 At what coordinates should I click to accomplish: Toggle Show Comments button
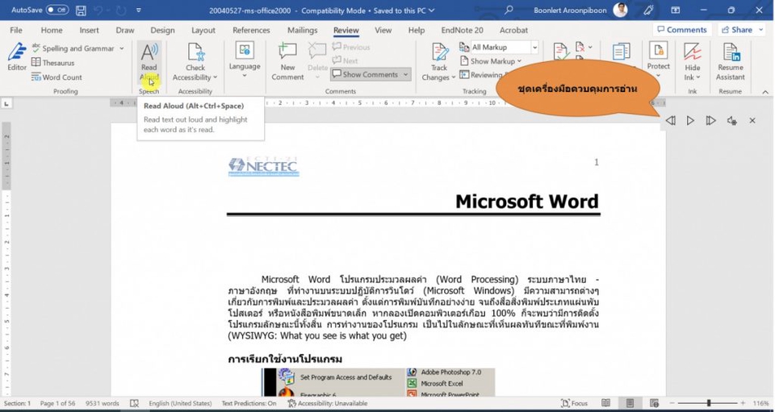click(365, 74)
